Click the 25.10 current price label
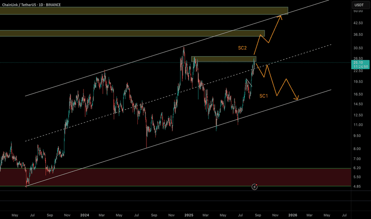This screenshot has height=219, width=371. click(x=358, y=63)
